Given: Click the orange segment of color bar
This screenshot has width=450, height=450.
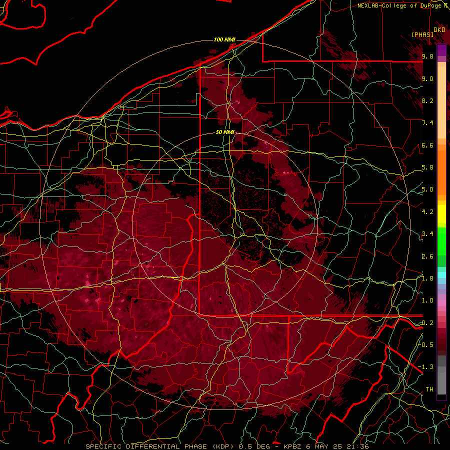Looking at the screenshot, I should [x=441, y=170].
